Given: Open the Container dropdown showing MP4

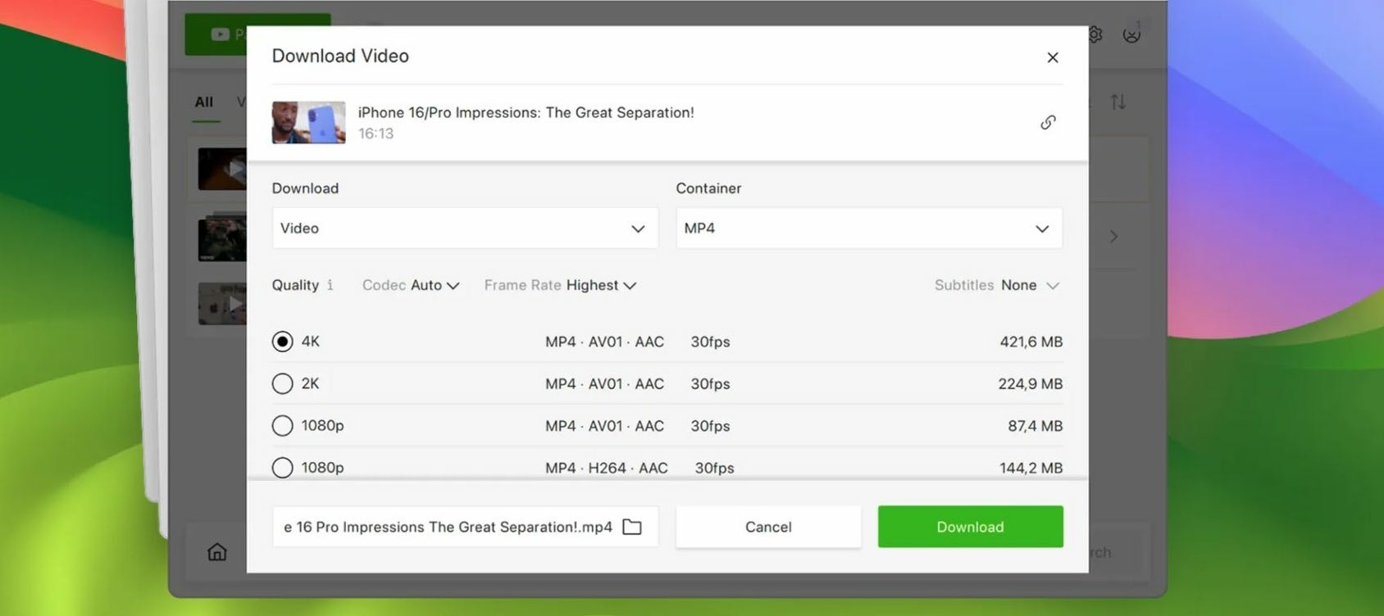Looking at the screenshot, I should tap(869, 229).
